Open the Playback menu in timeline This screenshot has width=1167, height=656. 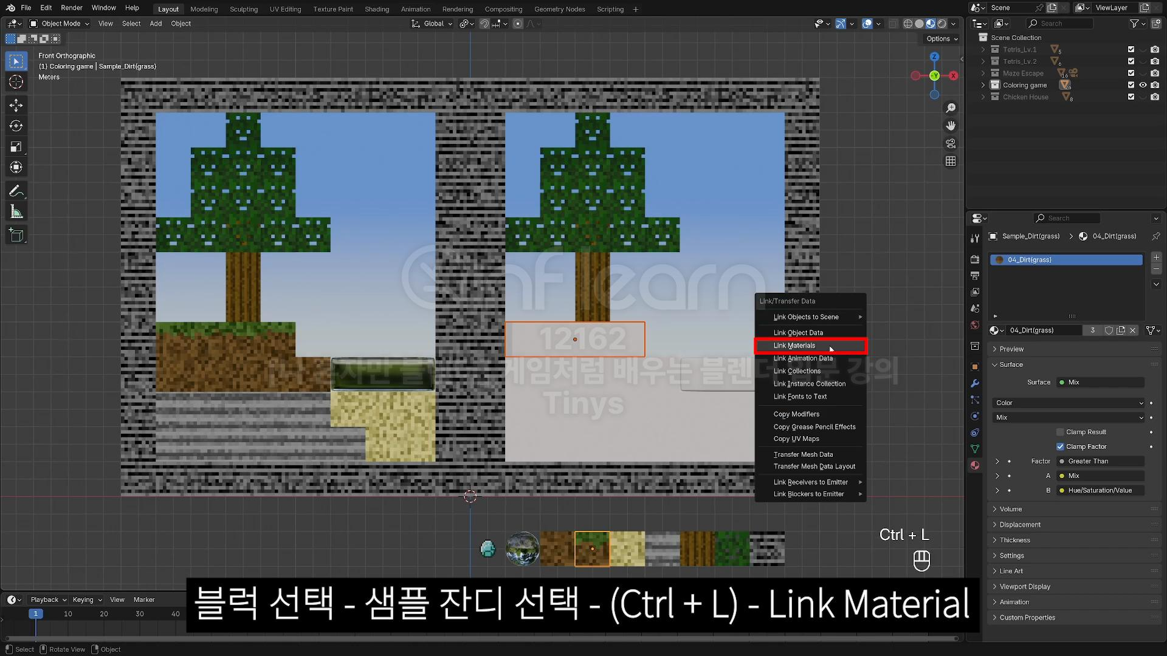[48, 600]
